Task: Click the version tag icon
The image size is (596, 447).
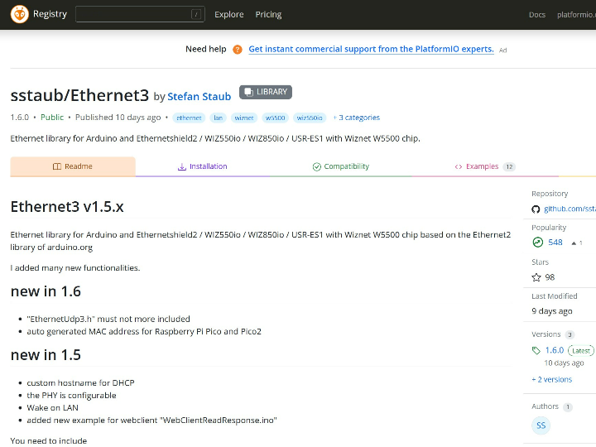Action: pos(536,350)
